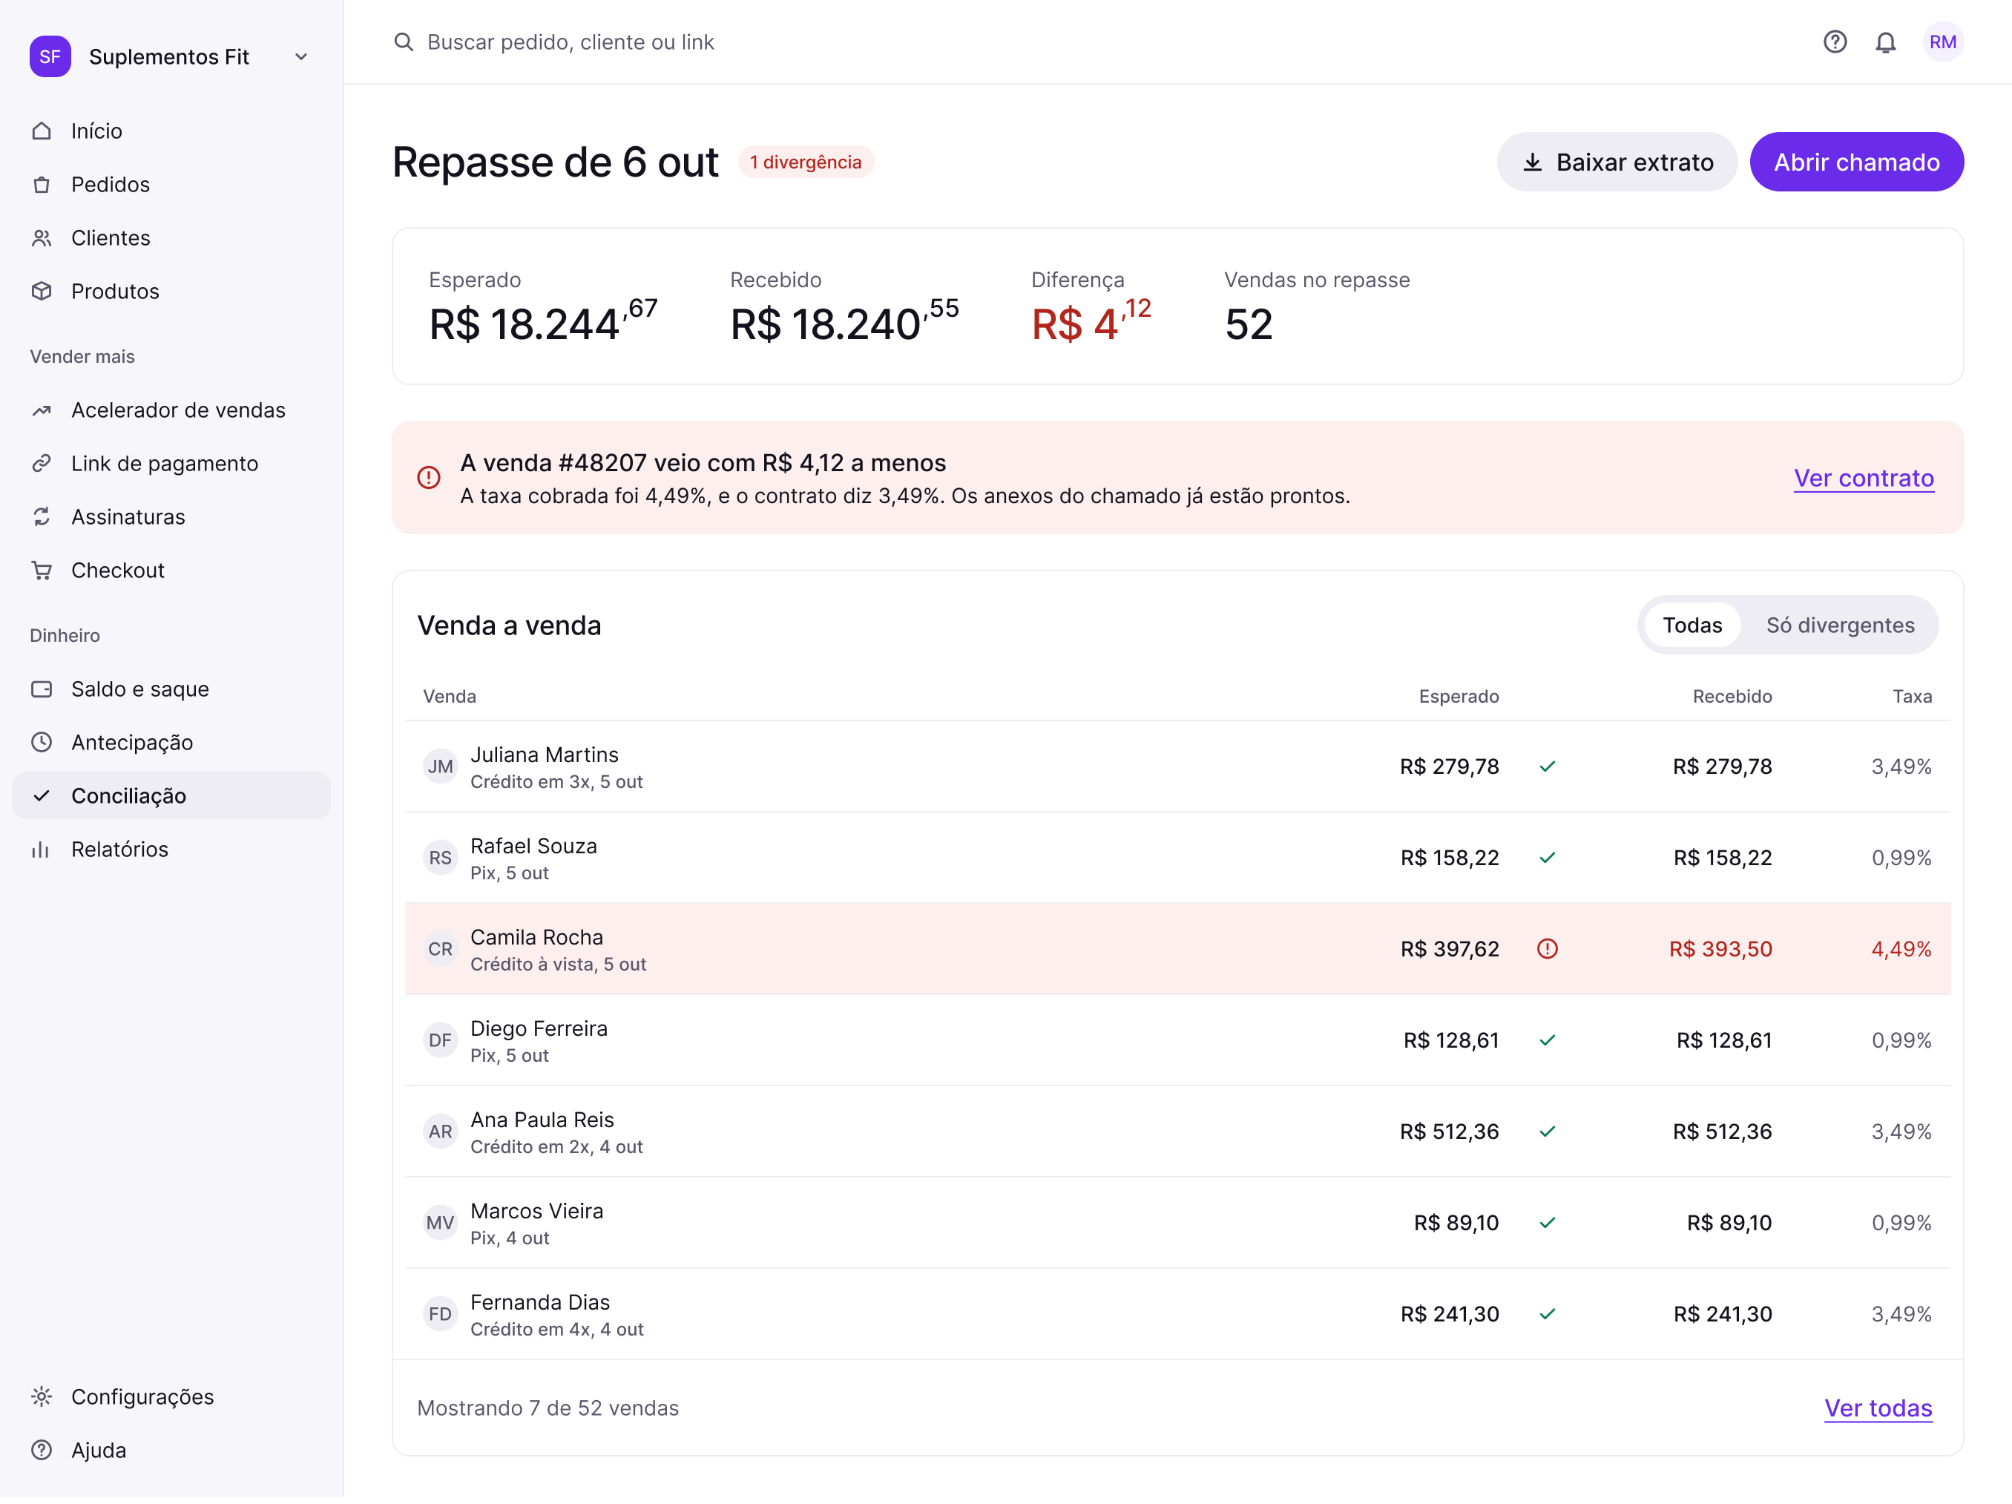Download statement with Baixar extrato
The height and width of the screenshot is (1504, 2012).
tap(1617, 162)
